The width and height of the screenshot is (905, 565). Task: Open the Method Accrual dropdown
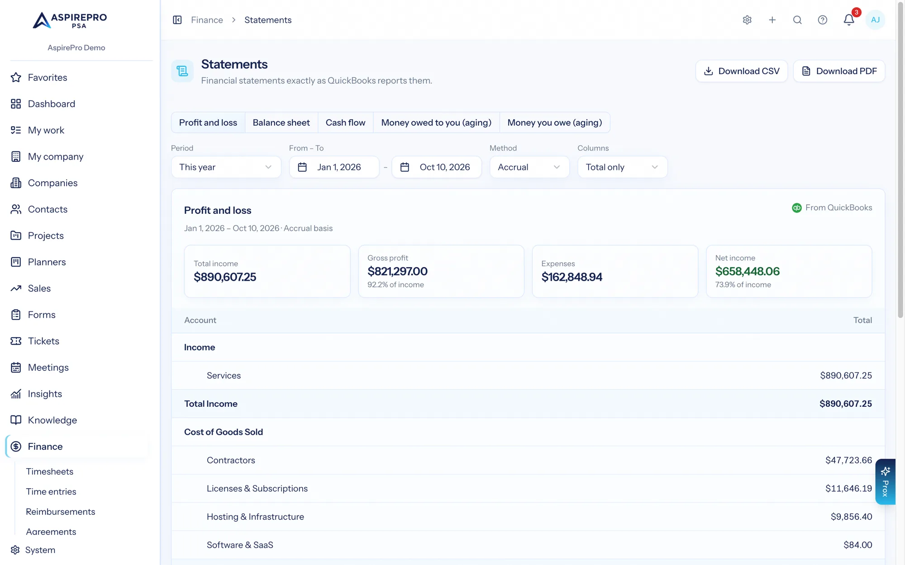(529, 167)
